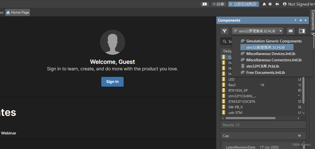Click the crossed-out notifications icon in the top bar
The width and height of the screenshot is (315, 149).
(277, 4)
